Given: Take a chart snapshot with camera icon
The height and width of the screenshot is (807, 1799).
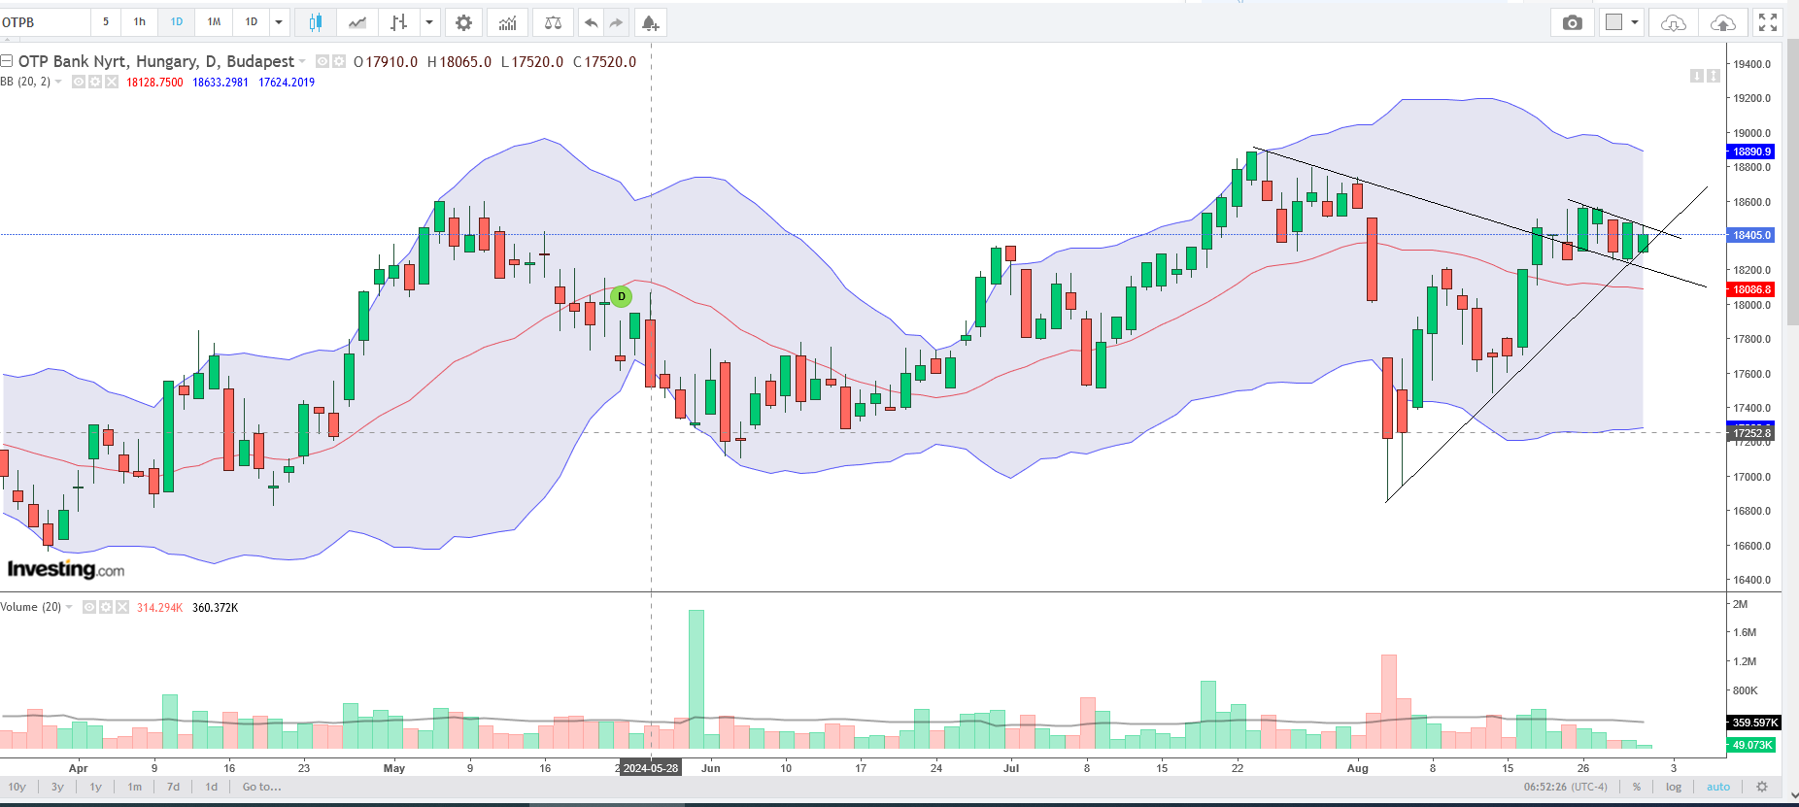Looking at the screenshot, I should [1572, 22].
